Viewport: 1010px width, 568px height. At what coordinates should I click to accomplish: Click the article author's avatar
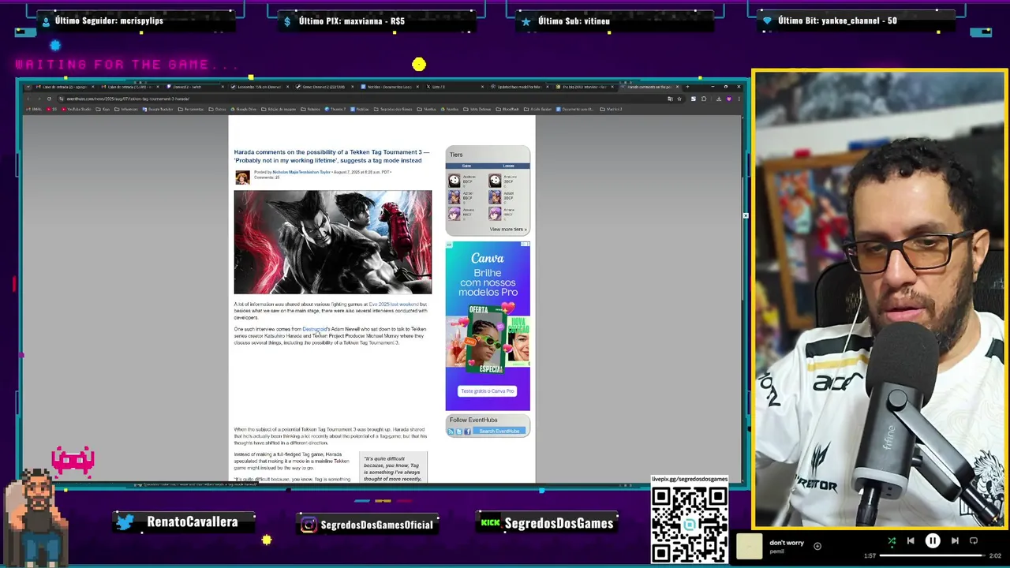point(242,177)
